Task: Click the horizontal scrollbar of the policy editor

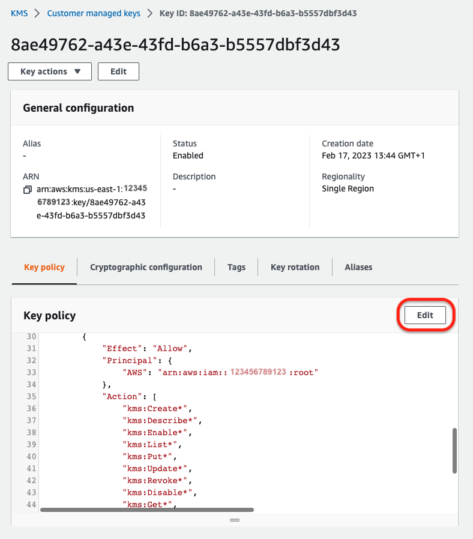Action: (147, 510)
